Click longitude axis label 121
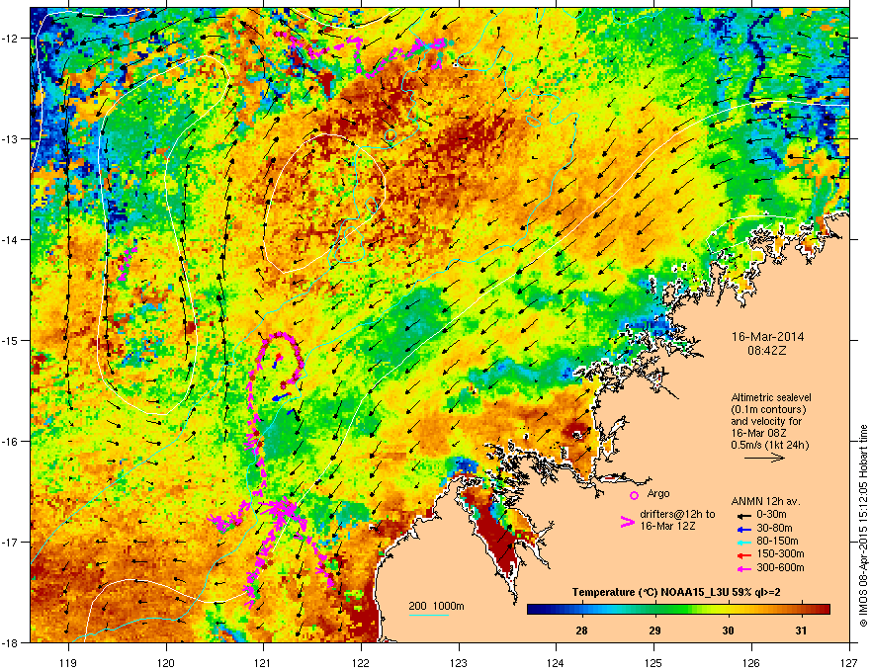This screenshot has height=672, width=870. tap(264, 662)
